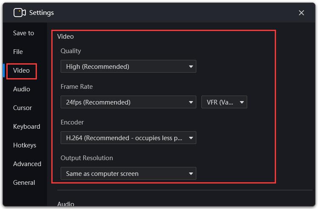Expand the H.264 Encoder dropdown

click(128, 138)
